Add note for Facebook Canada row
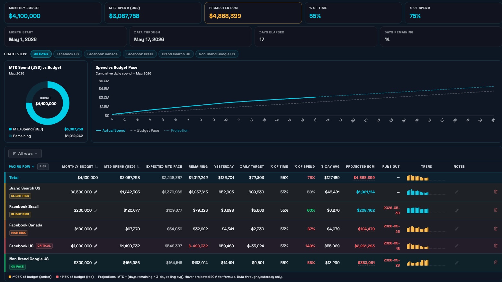The image size is (502, 282). pos(457,229)
